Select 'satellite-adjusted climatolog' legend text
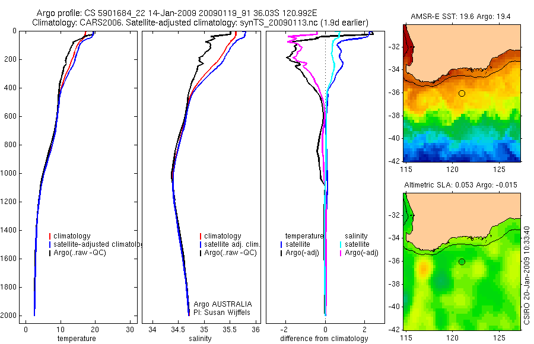Image resolution: width=534 pixels, height=344 pixels. pos(97,244)
